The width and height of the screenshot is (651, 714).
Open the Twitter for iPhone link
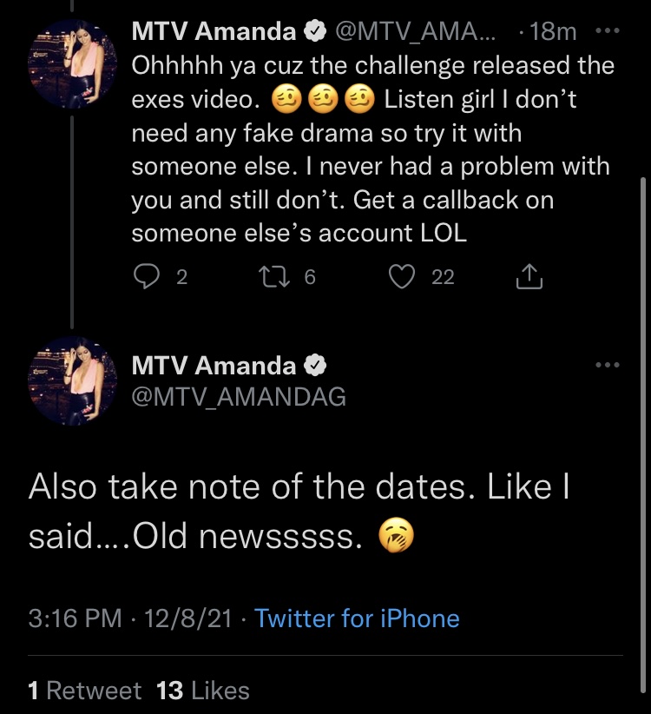coord(357,618)
